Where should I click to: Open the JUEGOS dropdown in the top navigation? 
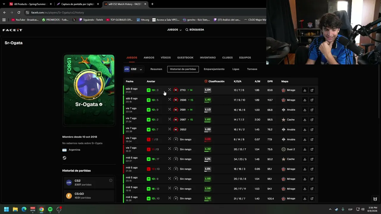[174, 30]
